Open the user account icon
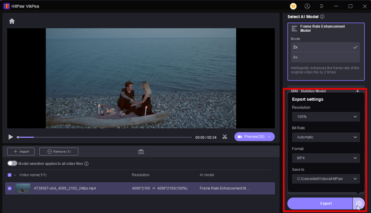Image resolution: width=371 pixels, height=213 pixels. point(307,6)
